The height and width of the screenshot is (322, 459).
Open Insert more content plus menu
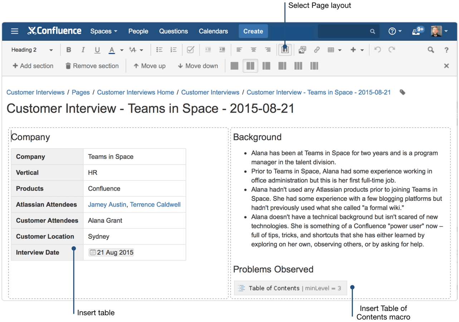click(357, 50)
